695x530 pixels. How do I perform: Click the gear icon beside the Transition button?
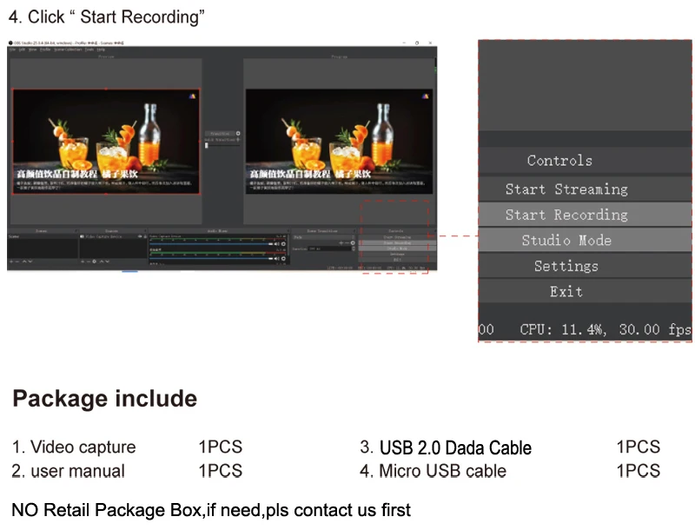point(239,134)
